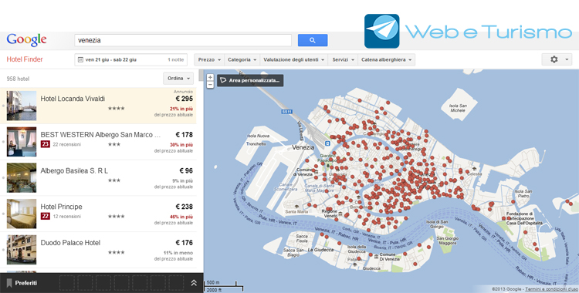Click the € 176 price

(x=184, y=243)
